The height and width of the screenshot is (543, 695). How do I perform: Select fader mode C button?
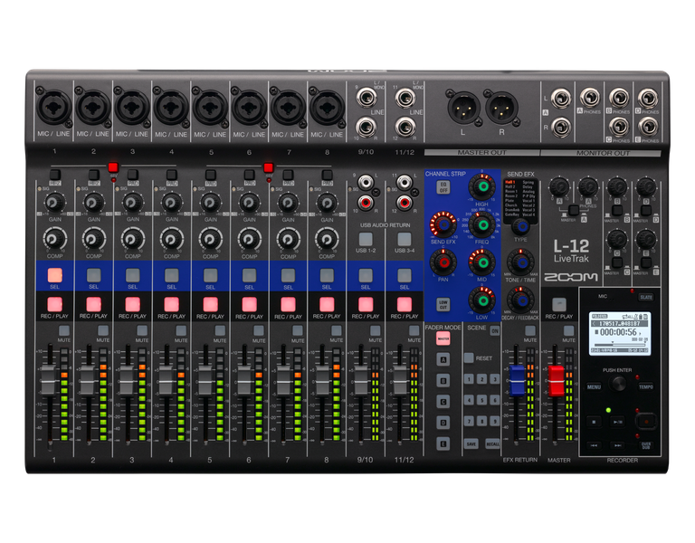coord(443,402)
